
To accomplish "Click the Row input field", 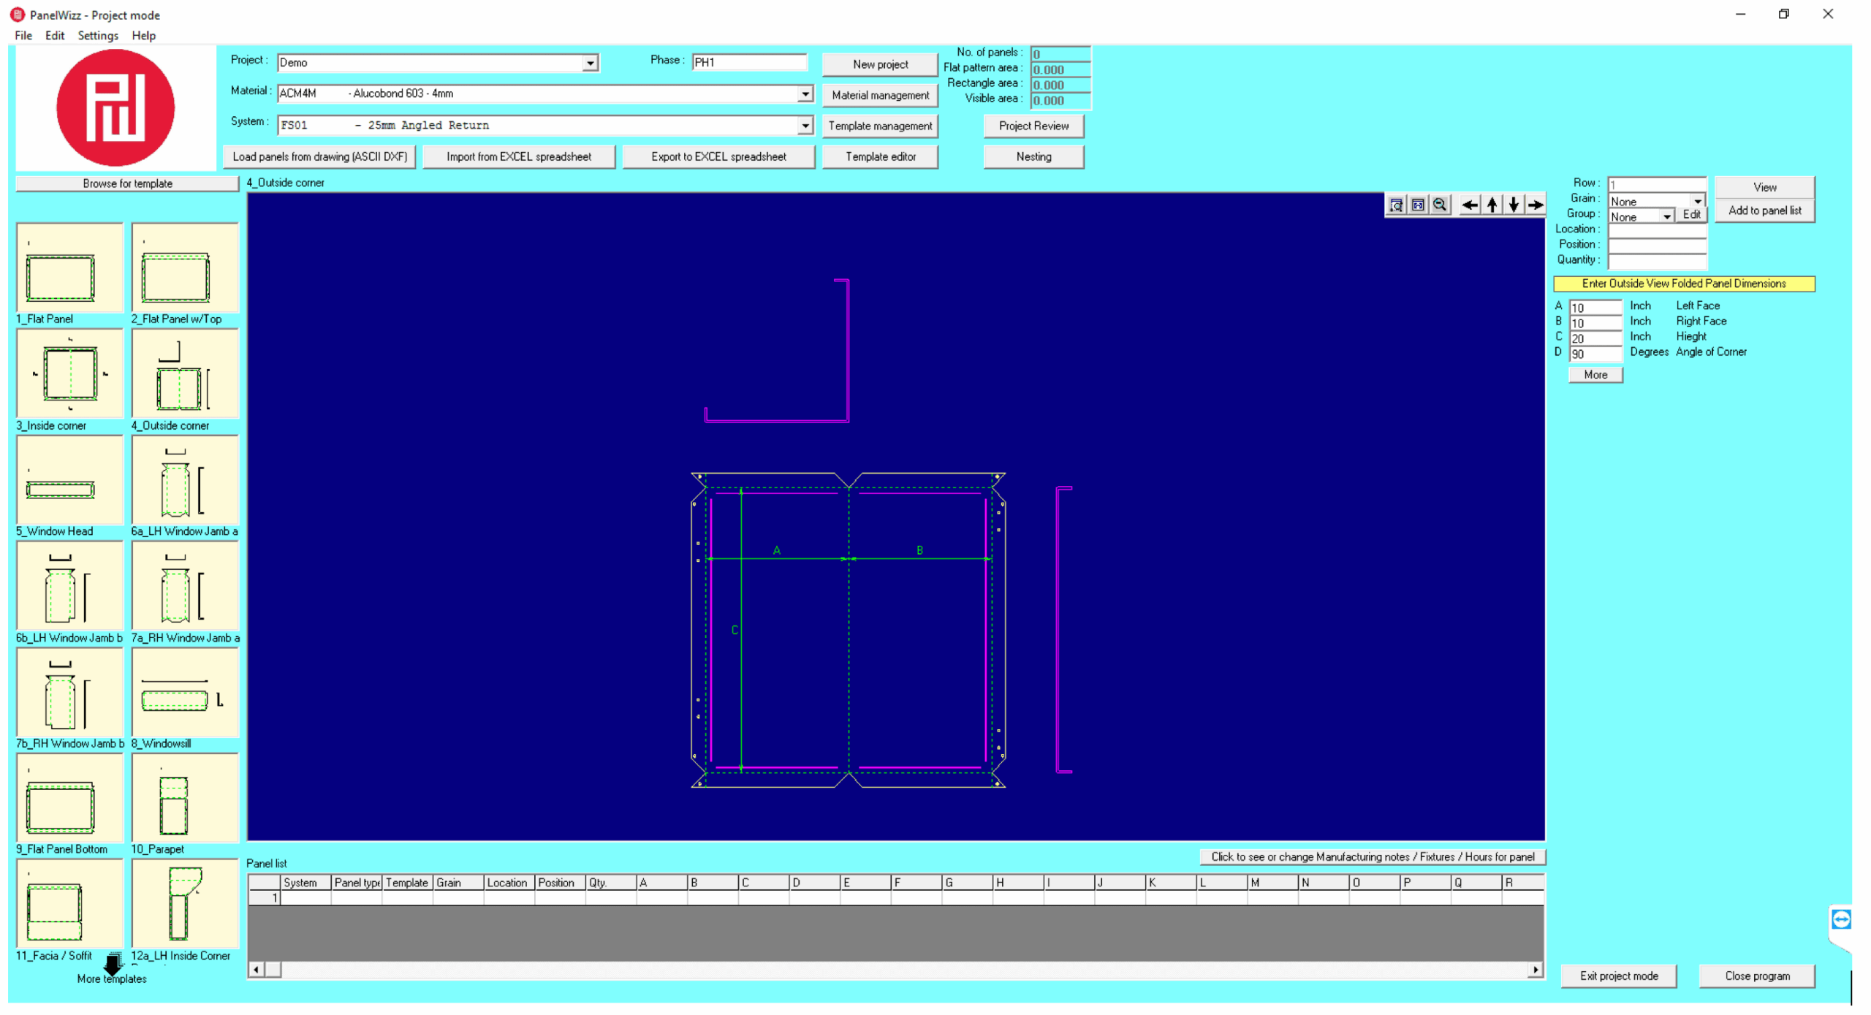I will coord(1657,185).
